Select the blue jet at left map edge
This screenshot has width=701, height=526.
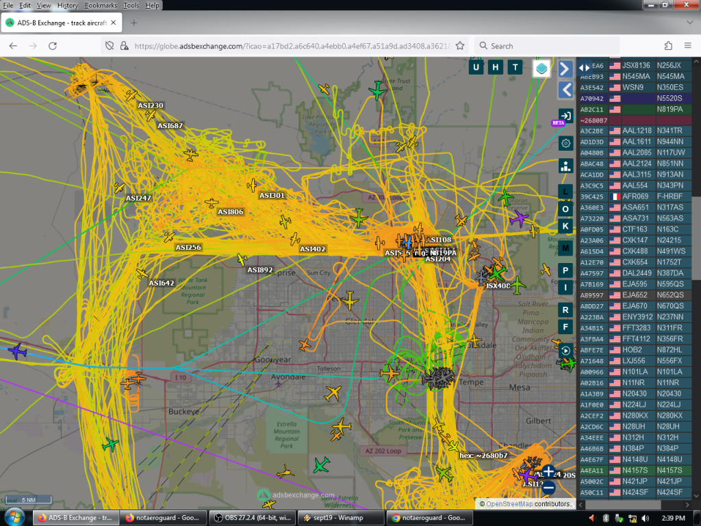17,351
